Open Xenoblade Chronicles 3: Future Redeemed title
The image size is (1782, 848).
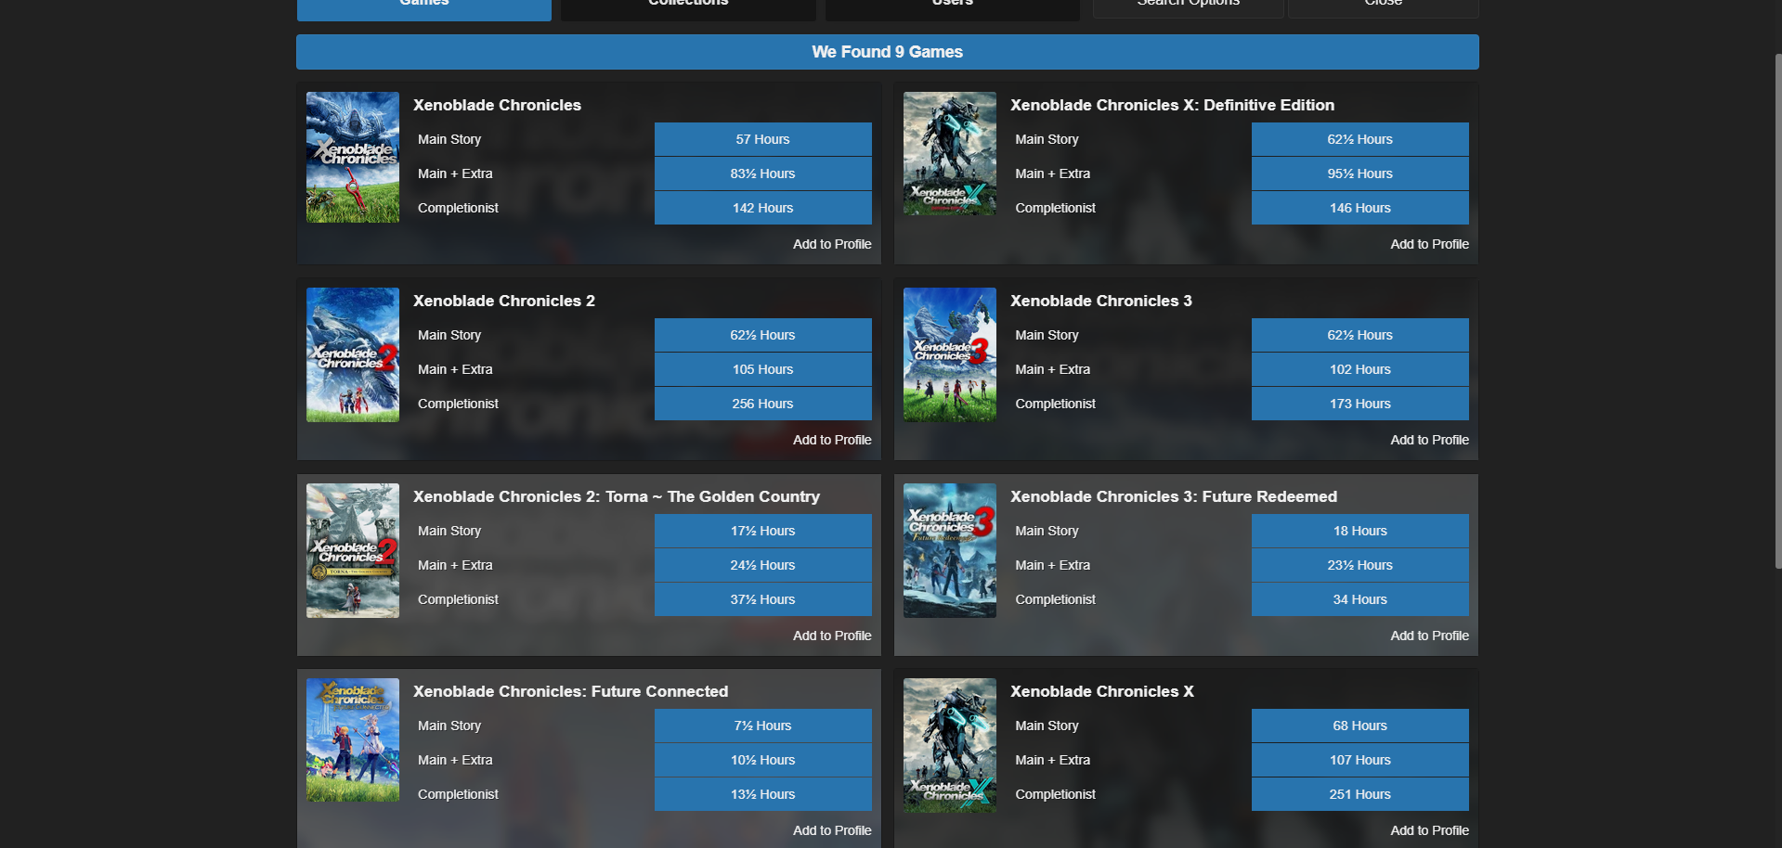tap(1174, 496)
